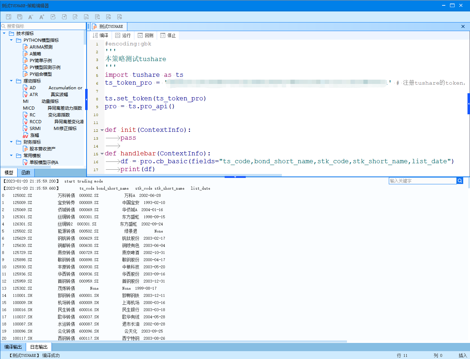Click the blue search button beside keyword field
This screenshot has width=470, height=359.
click(460, 181)
